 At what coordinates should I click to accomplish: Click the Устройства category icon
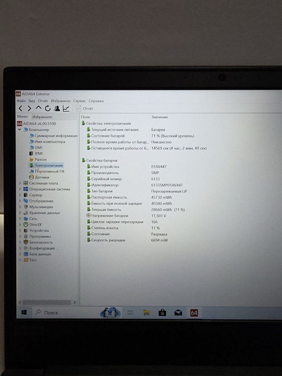click(x=26, y=231)
